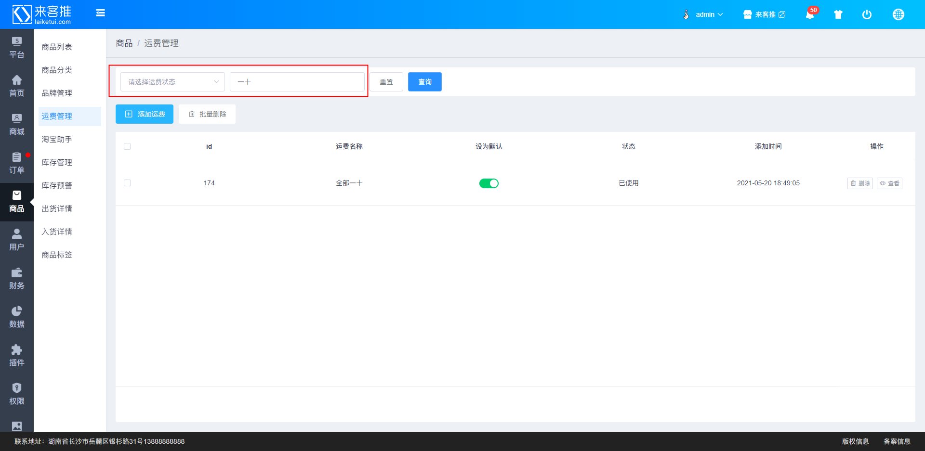Go to 财务 sidebar section
This screenshot has height=451, width=925.
tap(17, 279)
